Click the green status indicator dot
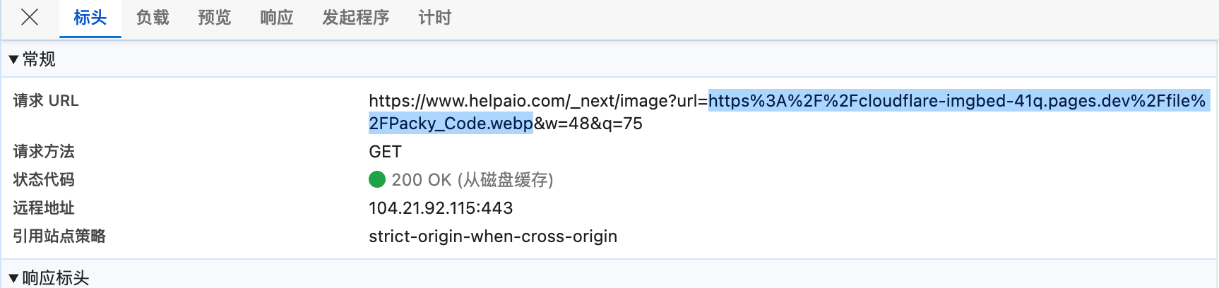 point(377,180)
